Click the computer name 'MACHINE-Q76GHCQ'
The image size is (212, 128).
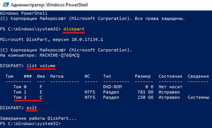(59, 55)
